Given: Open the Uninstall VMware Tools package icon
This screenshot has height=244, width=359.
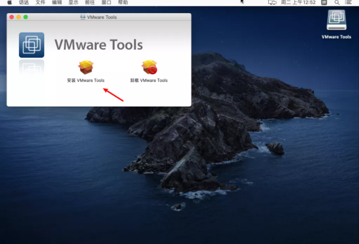Looking at the screenshot, I should click(x=149, y=67).
